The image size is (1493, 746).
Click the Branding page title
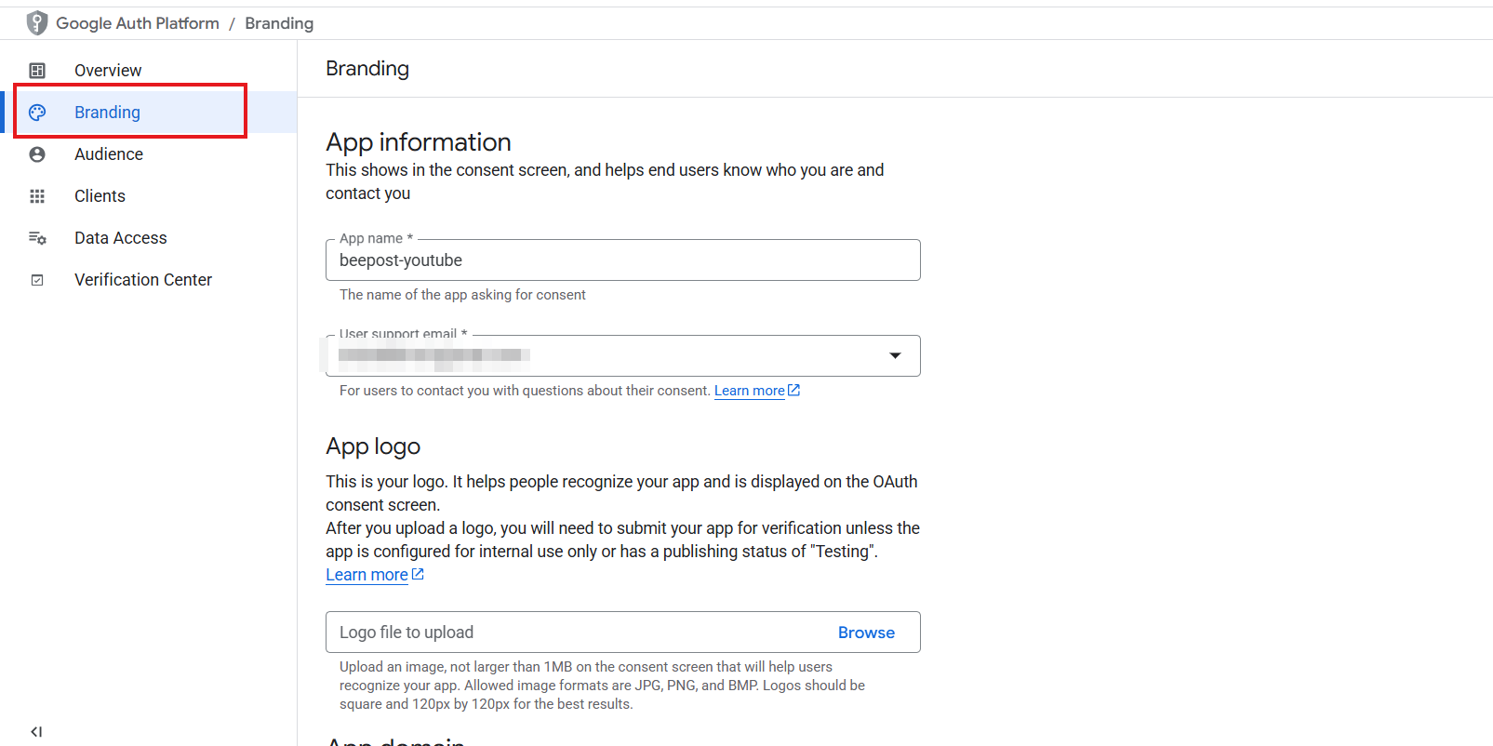(x=367, y=69)
